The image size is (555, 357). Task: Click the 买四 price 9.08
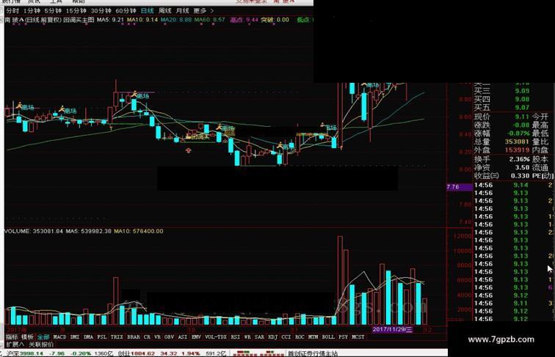[522, 99]
